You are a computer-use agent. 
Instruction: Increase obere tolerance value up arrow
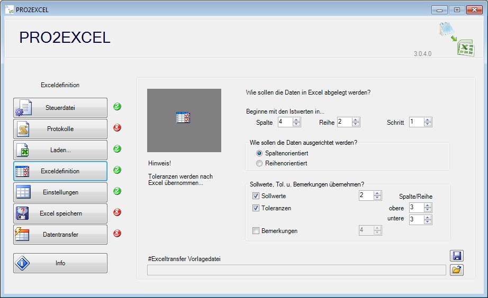428,206
